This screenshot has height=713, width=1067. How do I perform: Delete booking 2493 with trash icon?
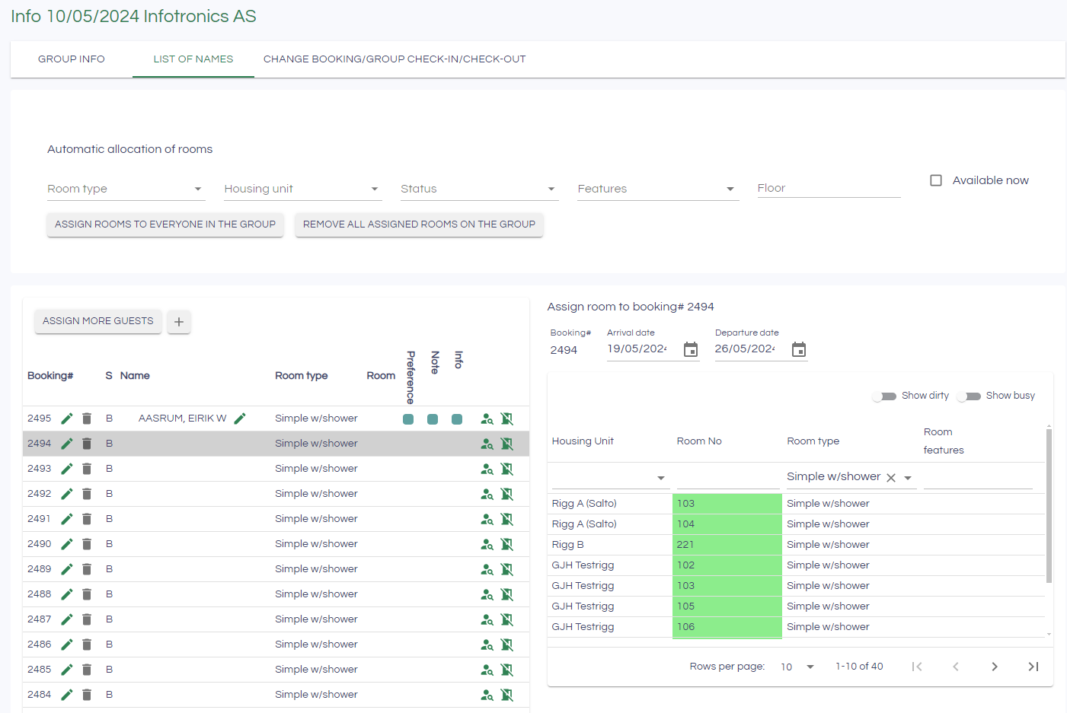point(87,469)
